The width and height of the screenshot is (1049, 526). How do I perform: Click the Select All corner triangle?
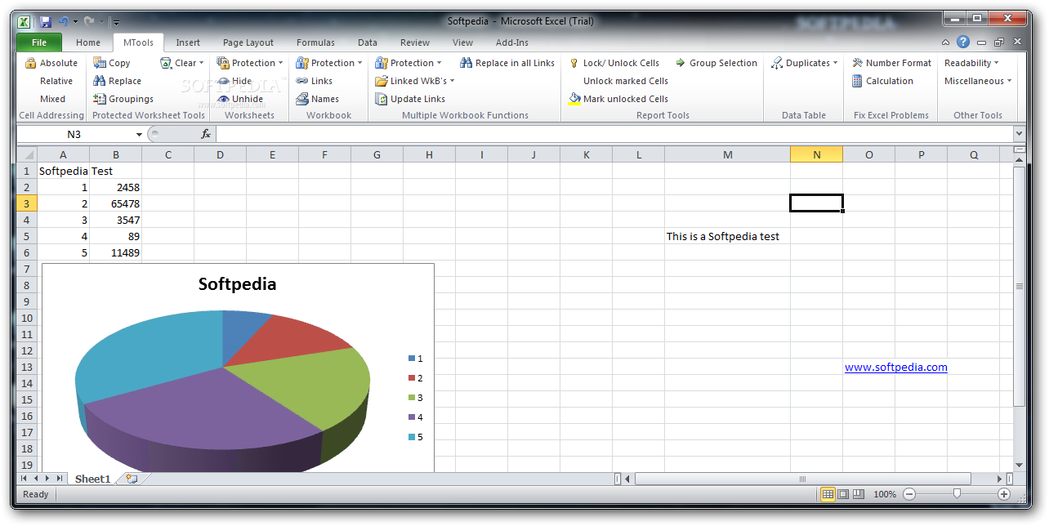pos(27,154)
